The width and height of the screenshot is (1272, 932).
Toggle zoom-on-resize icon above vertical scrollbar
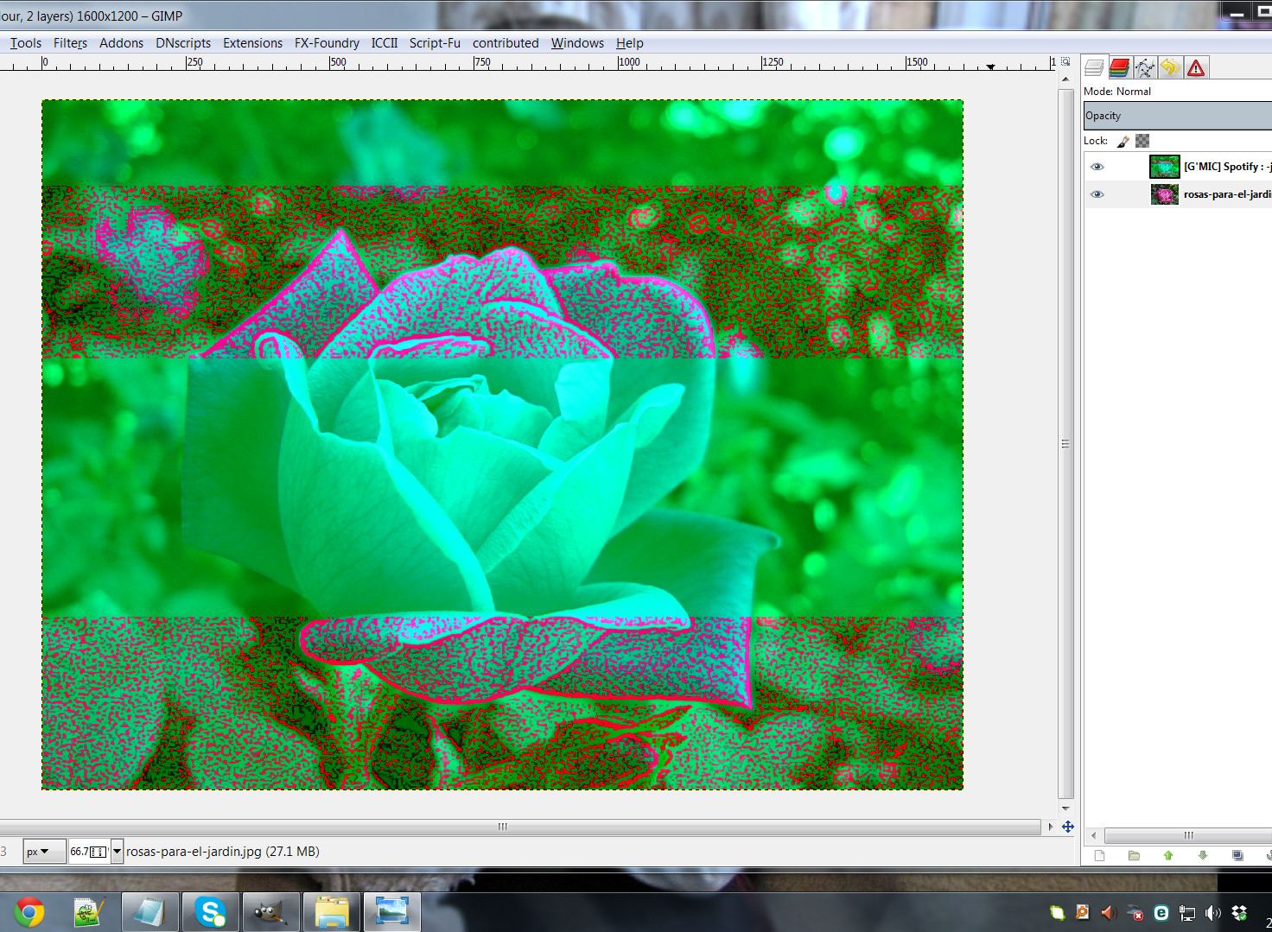(1065, 62)
